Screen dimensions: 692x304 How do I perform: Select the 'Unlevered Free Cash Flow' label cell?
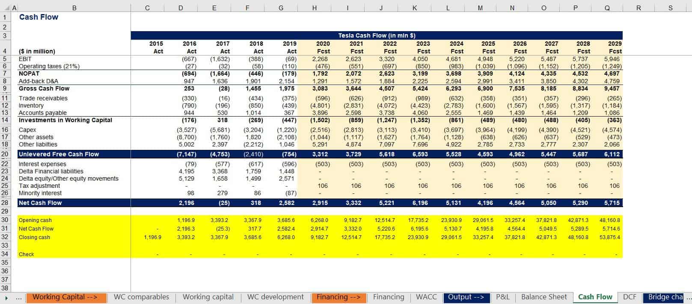(59, 154)
